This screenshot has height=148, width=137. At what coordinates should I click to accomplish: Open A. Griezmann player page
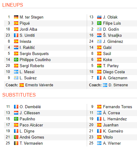click(115, 78)
